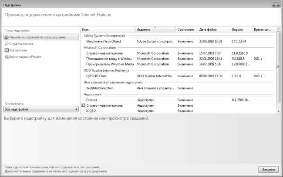The height and width of the screenshot is (177, 283).
Task: Click the scrollbar down arrow in add-on list
Action: point(279,111)
